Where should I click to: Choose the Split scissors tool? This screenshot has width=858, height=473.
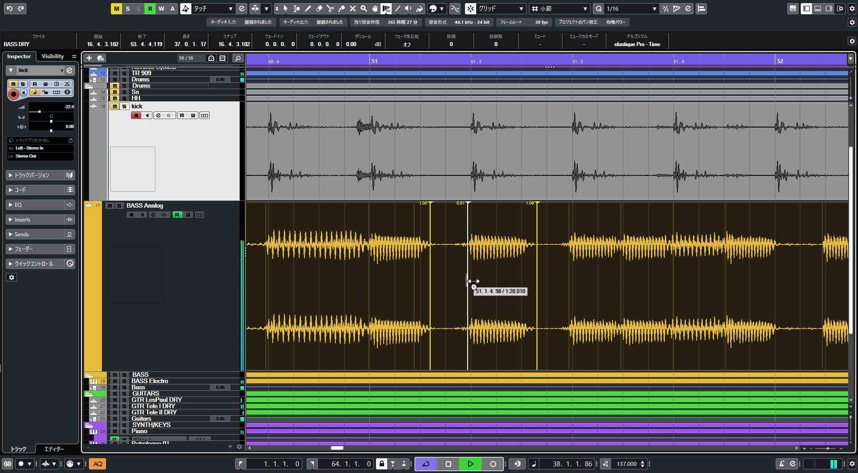pyautogui.click(x=330, y=9)
